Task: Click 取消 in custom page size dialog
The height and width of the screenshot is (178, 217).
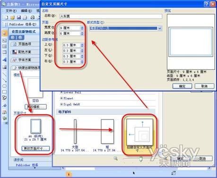Action: click(204, 86)
